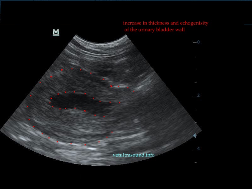This screenshot has width=252, height=189.
Task: Select the 2 depth scale label
Action: pyautogui.click(x=198, y=95)
